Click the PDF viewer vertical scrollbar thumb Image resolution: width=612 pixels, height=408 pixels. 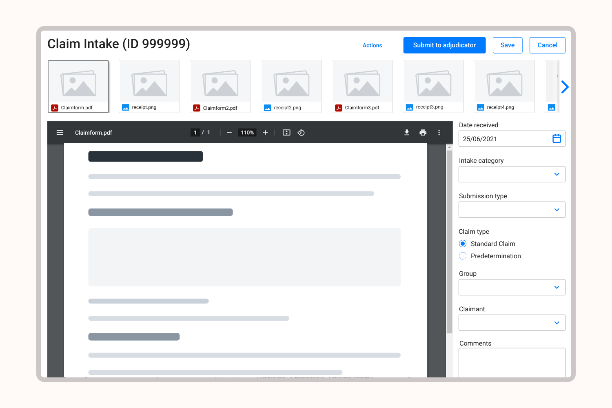(450, 242)
